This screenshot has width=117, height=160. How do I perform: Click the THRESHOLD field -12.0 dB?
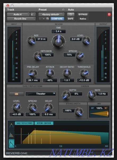tap(84, 80)
